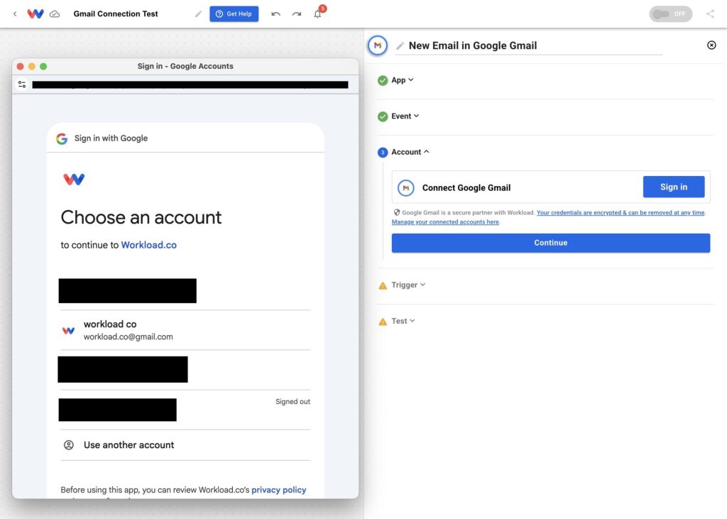
Task: Click Use another account person icon
Action: 69,445
